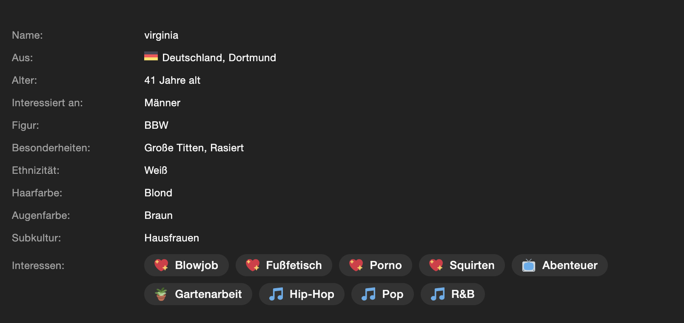Click the Männer interested-in value
Viewport: 684px width, 323px height.
click(x=162, y=103)
